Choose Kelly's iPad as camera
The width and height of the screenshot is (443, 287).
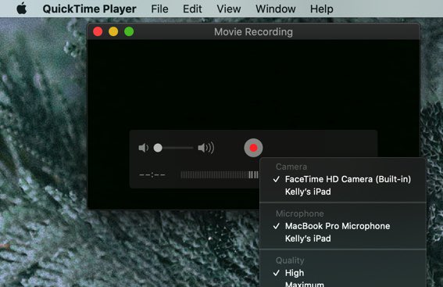[x=343, y=192]
